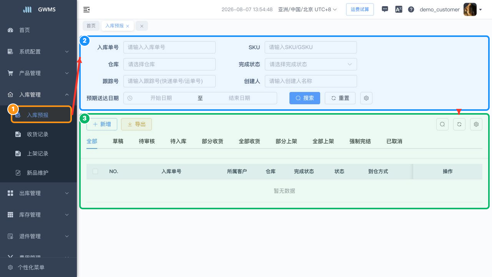Open the timezone 亚洲/中国/北京 UTC+8 dropdown
492x277 pixels.
tap(307, 10)
